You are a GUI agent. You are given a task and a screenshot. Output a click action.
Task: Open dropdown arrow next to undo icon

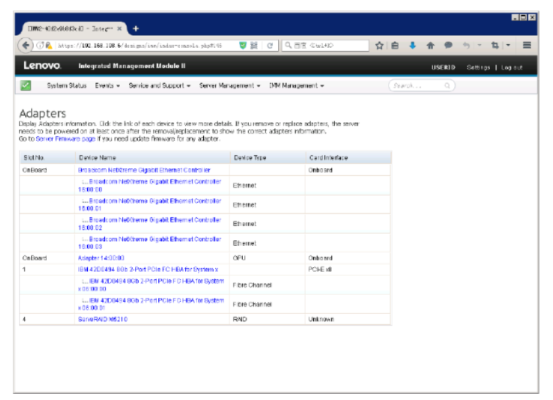pos(480,45)
